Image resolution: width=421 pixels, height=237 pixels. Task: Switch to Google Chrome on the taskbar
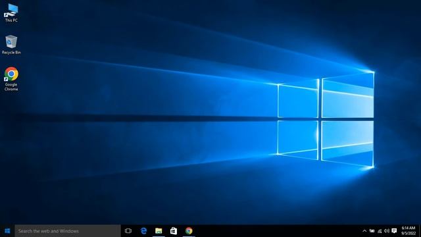(189, 231)
